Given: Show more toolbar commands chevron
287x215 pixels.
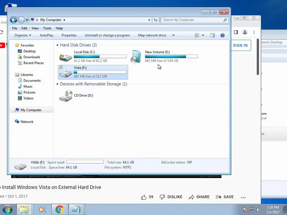Looking at the screenshot, I should [x=173, y=35].
